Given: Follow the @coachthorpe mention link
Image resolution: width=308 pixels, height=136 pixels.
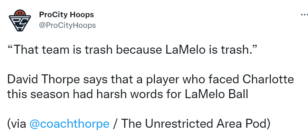Looking at the screenshot, I should [69, 124].
